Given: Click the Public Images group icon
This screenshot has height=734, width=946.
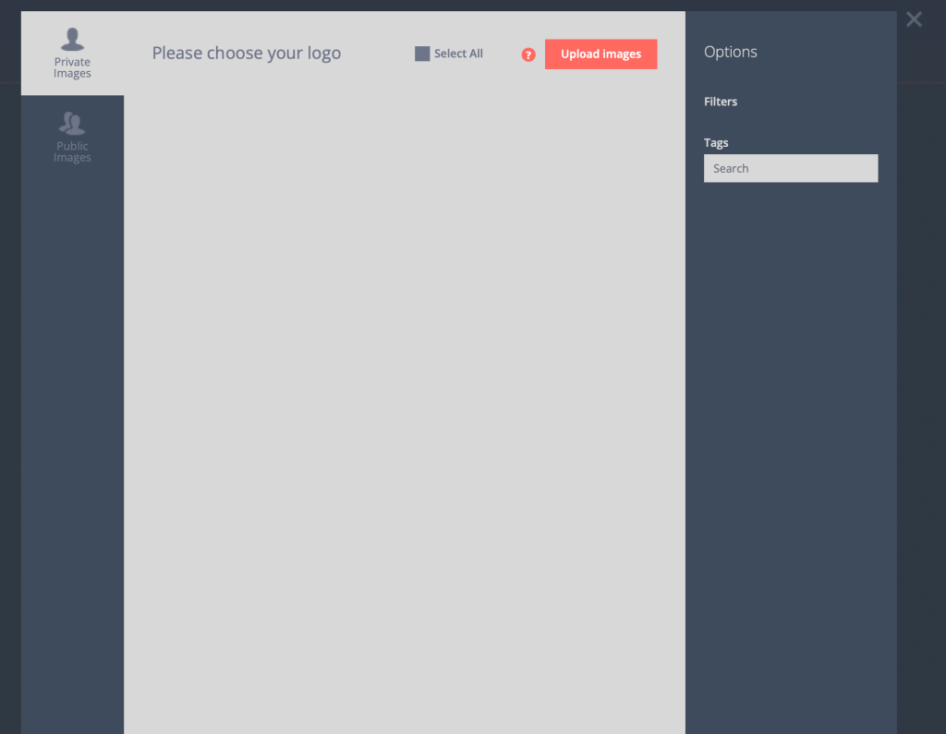Looking at the screenshot, I should pos(72,123).
